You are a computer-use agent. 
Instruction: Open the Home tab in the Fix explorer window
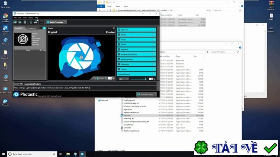tap(109, 6)
